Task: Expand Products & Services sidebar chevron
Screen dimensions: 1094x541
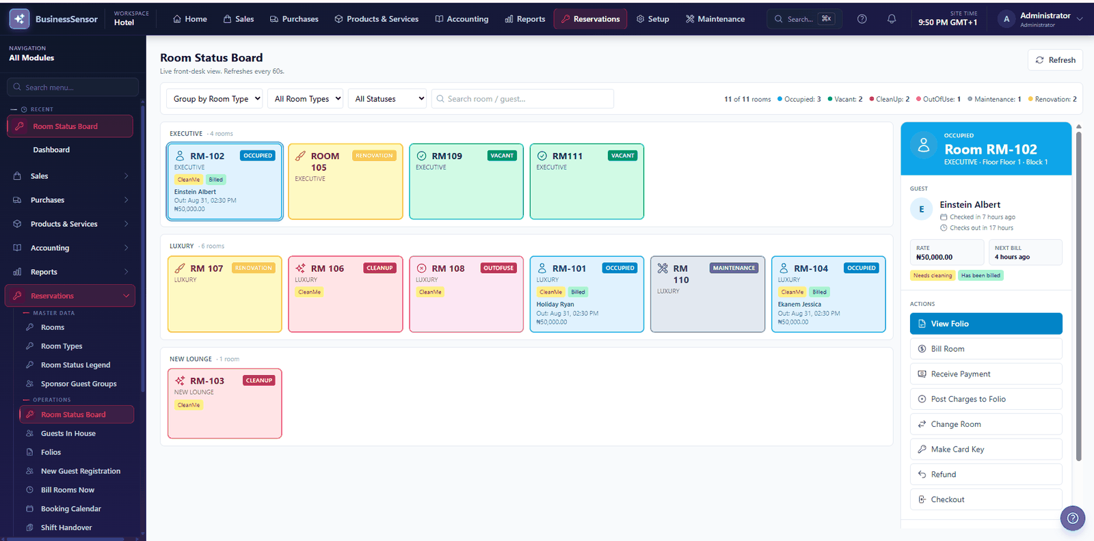Action: pos(126,224)
